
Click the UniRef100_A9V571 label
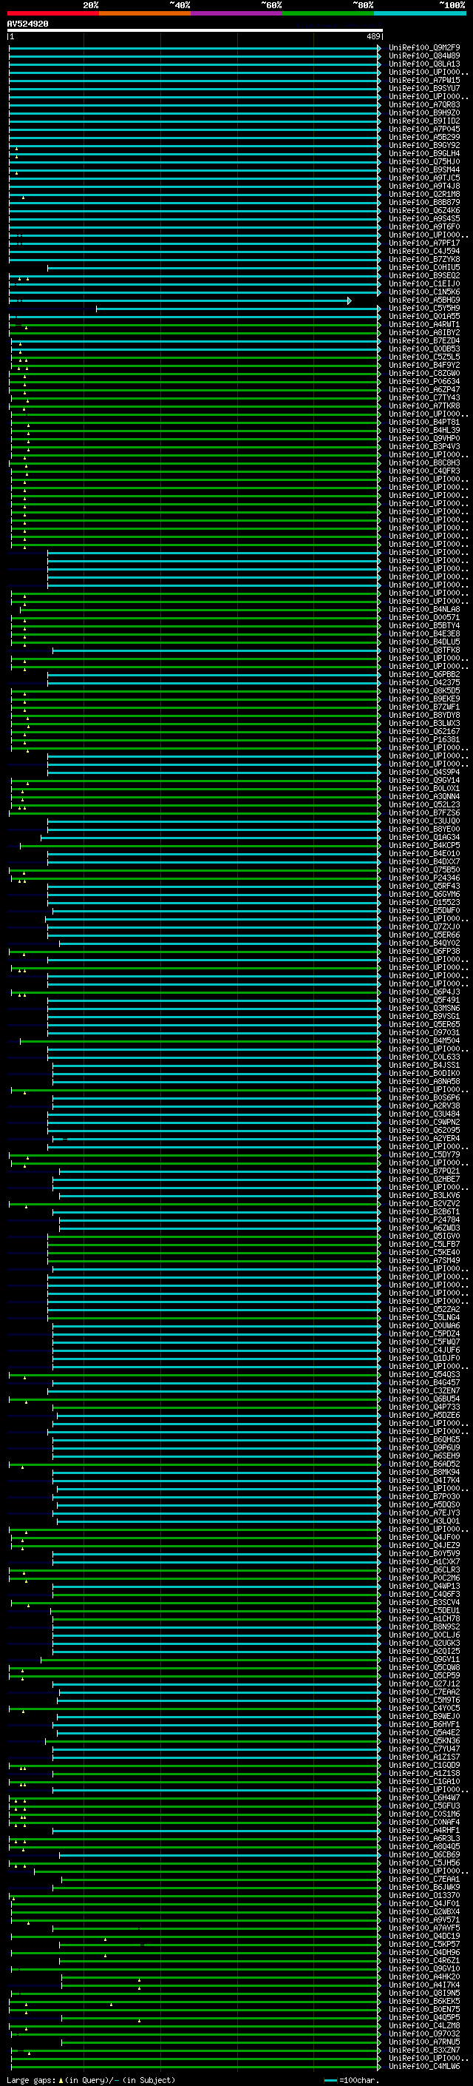424,1920
